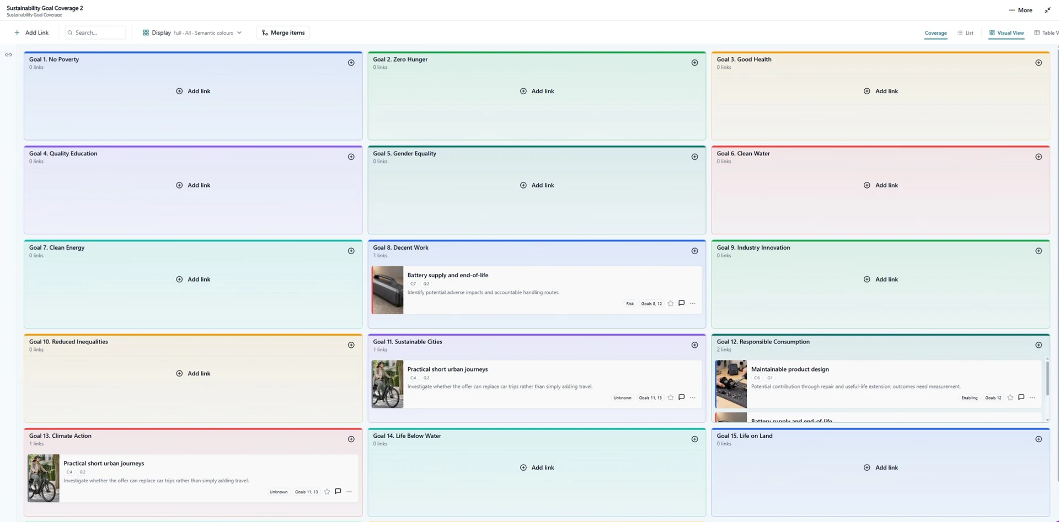This screenshot has height=522, width=1059.
Task: Click the Goal 10. Reduced Inequalities title
Action: 68,342
